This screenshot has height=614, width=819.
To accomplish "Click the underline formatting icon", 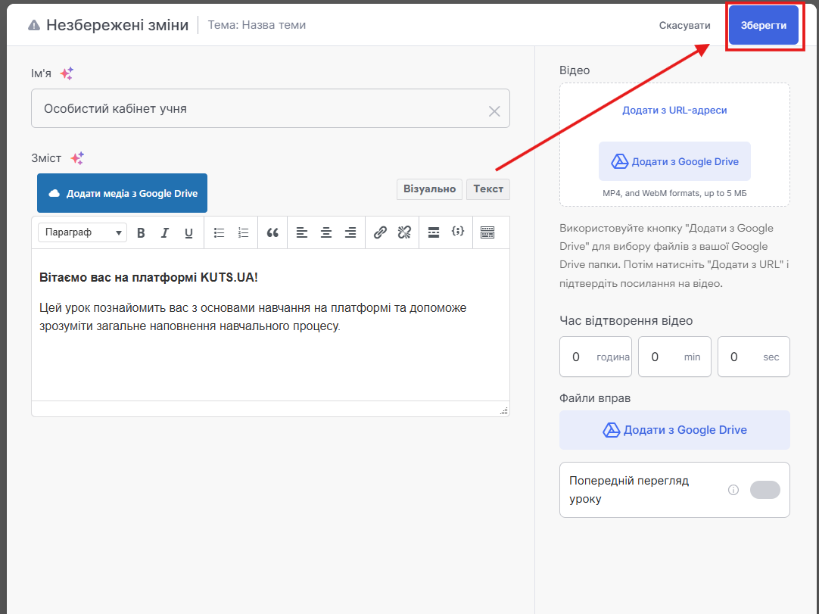I will click(x=188, y=233).
